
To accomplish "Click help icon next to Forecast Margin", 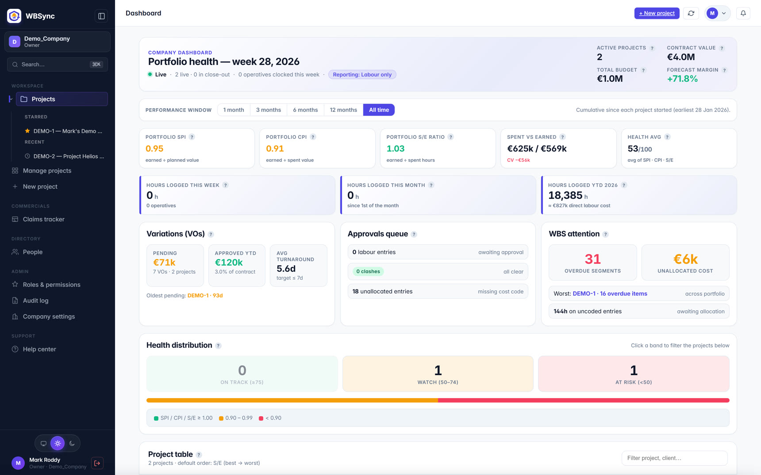I will point(724,70).
